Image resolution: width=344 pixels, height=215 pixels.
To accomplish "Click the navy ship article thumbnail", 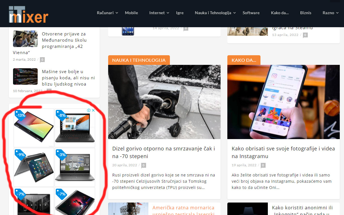I will [128, 209].
